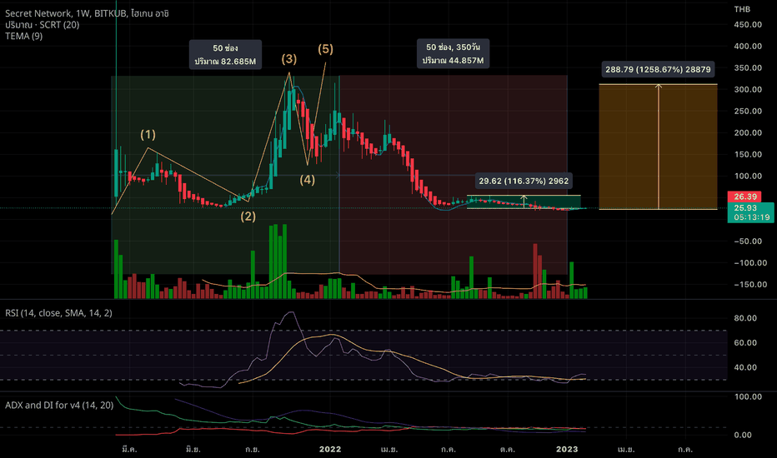Click the RSI 40.00 axis value
This screenshot has height=458, width=777.
tap(745, 367)
